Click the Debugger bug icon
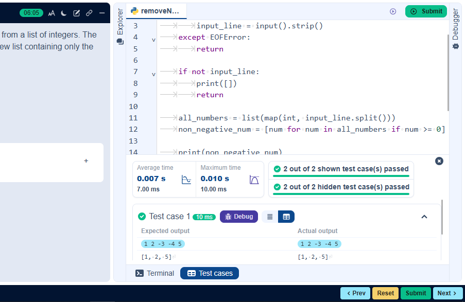The width and height of the screenshot is (465, 302). click(x=456, y=46)
